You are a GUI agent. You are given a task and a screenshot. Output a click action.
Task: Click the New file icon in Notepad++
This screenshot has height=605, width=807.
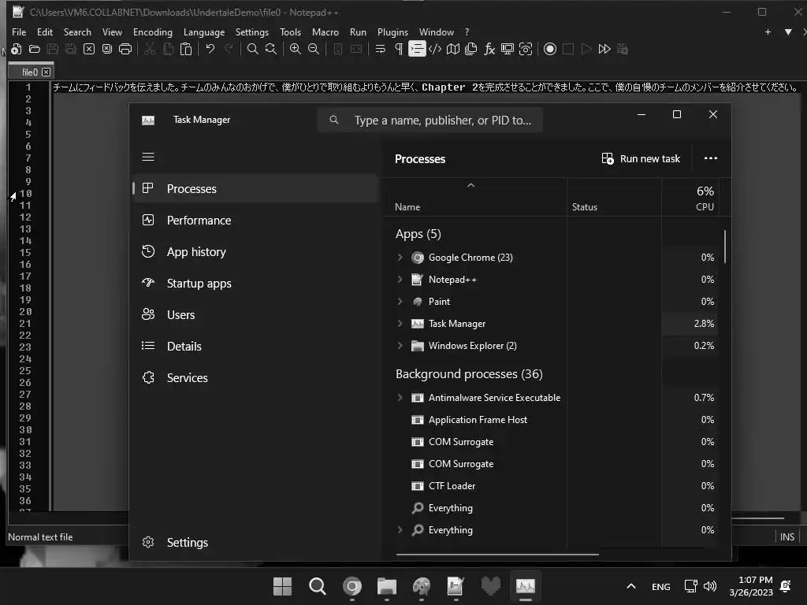coord(16,49)
